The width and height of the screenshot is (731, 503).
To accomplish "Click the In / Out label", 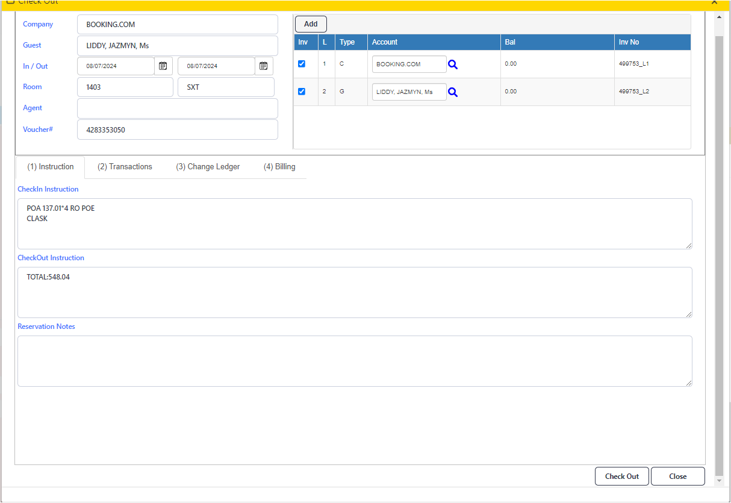I will (x=36, y=66).
